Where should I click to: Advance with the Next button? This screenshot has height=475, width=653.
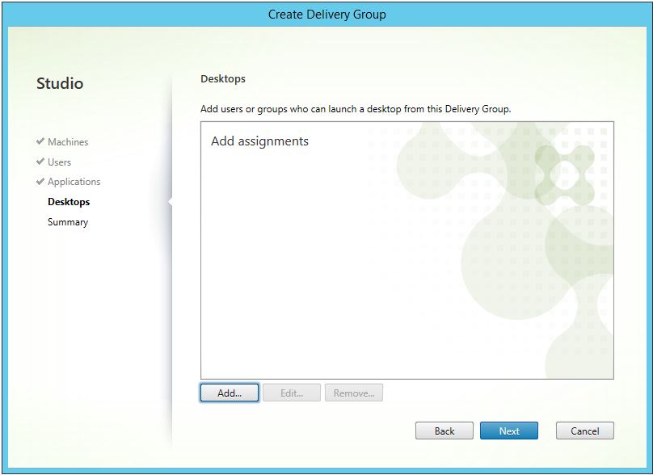coord(509,431)
